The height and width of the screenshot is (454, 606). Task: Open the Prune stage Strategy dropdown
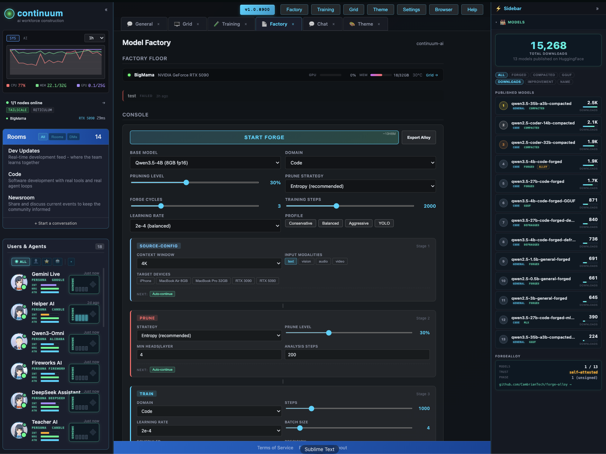(209, 336)
